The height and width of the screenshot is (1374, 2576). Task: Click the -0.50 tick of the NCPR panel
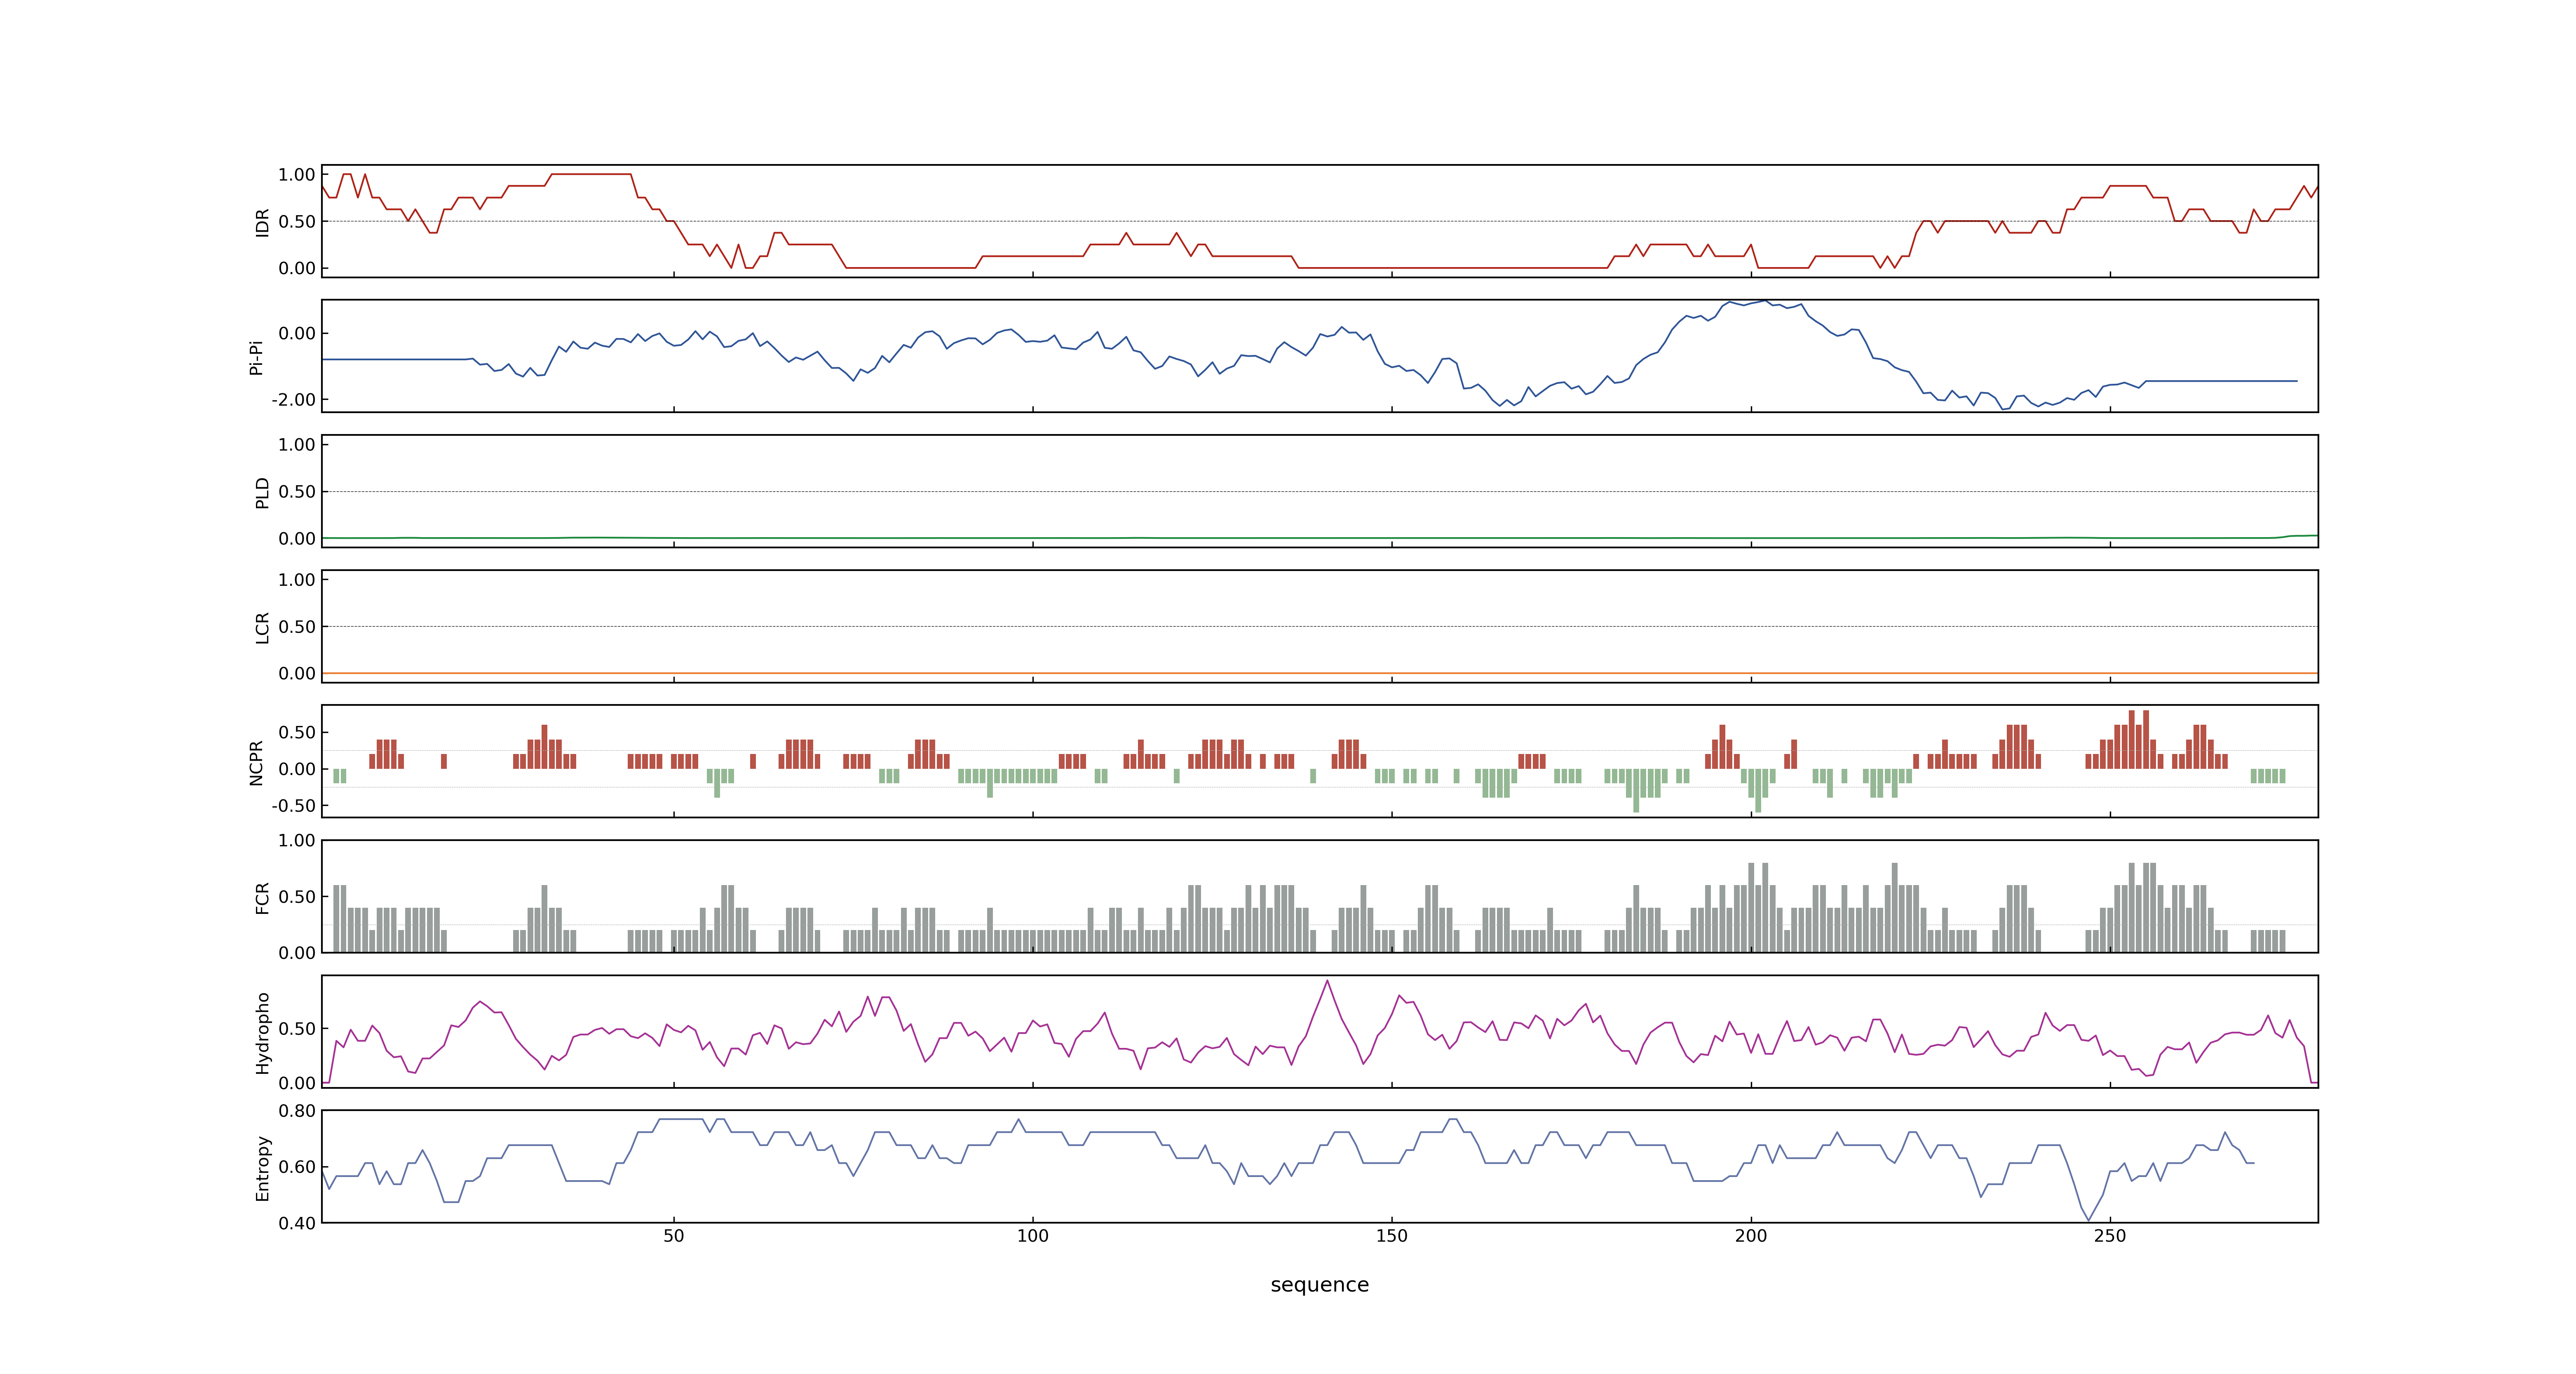click(293, 805)
